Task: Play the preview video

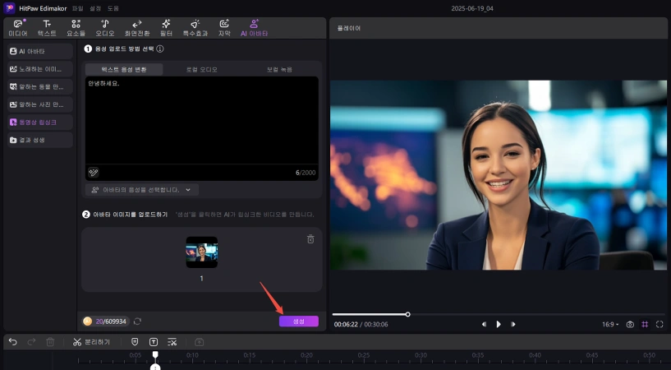Action: [x=499, y=324]
